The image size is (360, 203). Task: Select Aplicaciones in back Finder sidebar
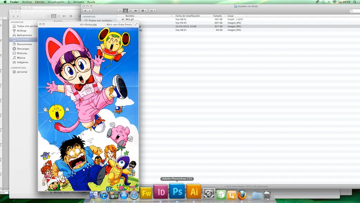coord(24,35)
